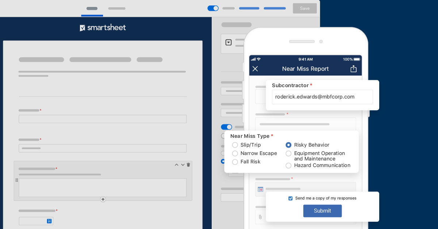Open the dropdown field selector in the builder

[x=228, y=42]
